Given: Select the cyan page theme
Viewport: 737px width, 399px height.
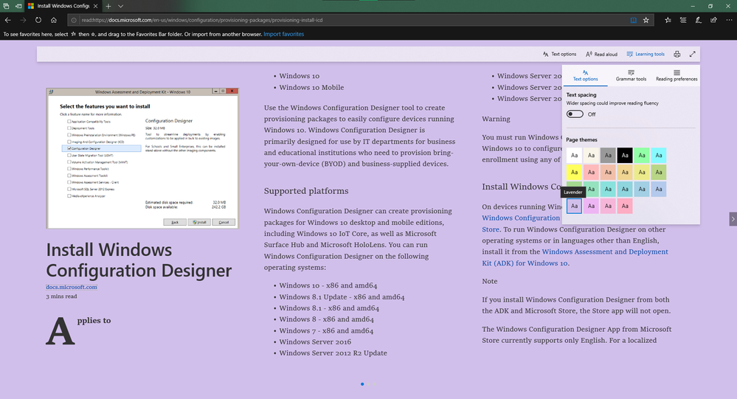Looking at the screenshot, I should click(x=659, y=155).
